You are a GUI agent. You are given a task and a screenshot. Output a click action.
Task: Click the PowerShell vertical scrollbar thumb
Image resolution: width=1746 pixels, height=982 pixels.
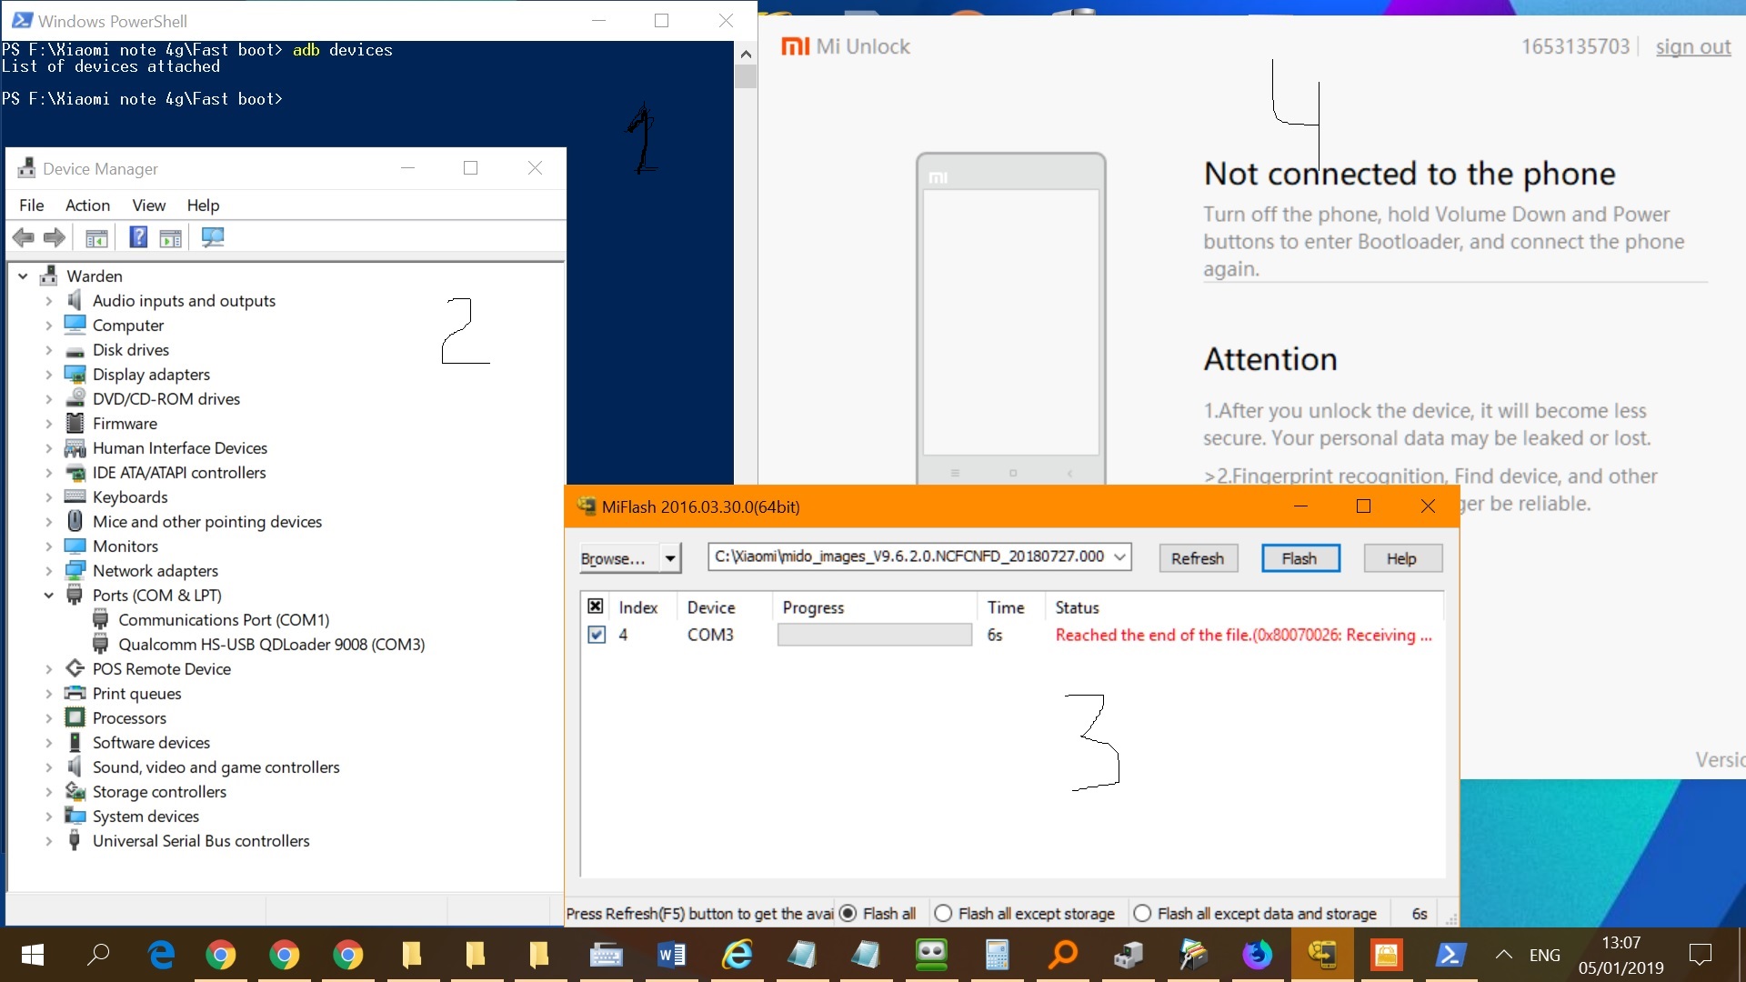pyautogui.click(x=746, y=76)
